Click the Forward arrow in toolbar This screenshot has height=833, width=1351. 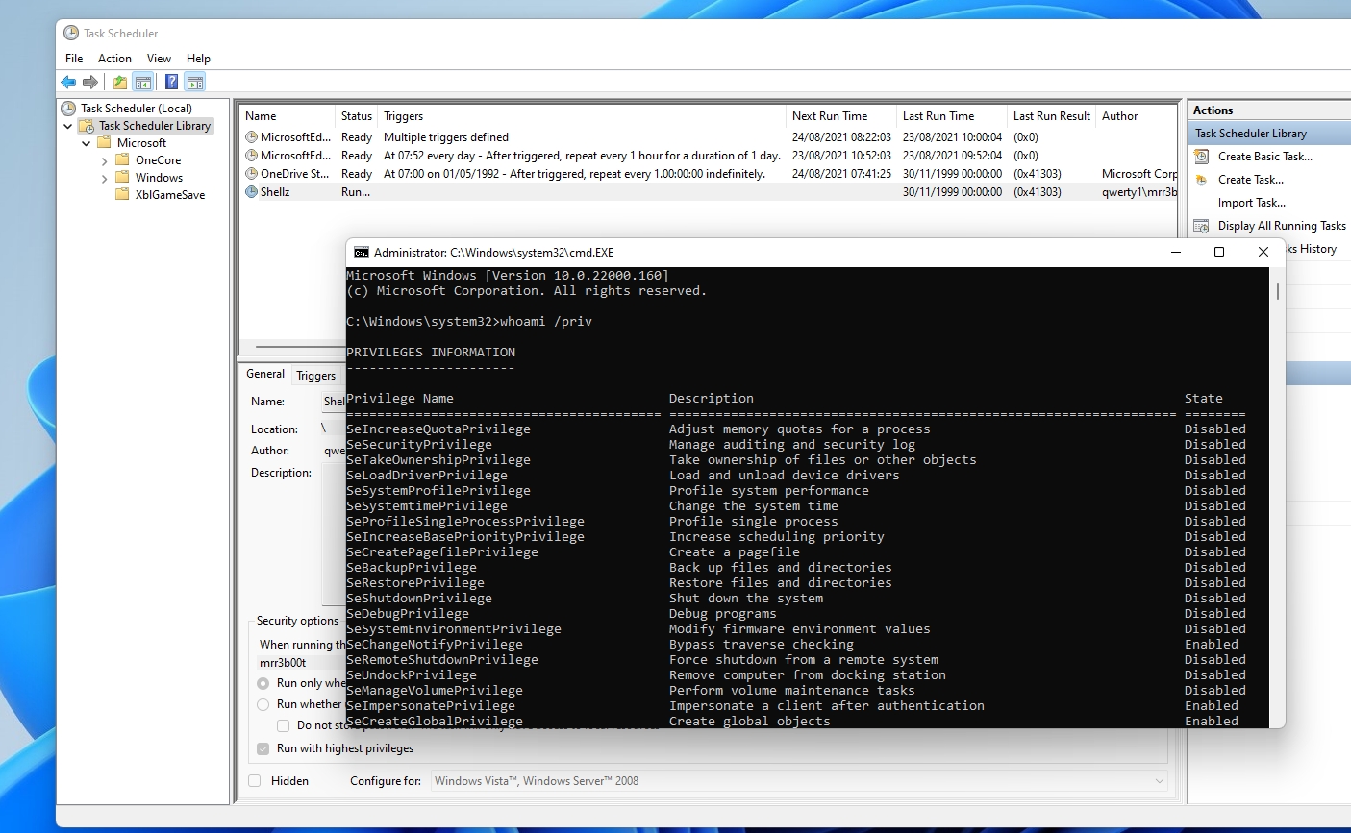tap(90, 83)
